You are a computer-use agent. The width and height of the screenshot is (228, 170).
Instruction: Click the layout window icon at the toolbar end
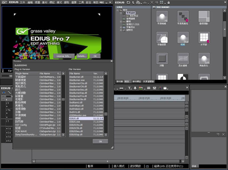point(165,88)
